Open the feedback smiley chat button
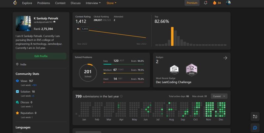The width and height of the screenshot is (264, 133). coord(255,128)
